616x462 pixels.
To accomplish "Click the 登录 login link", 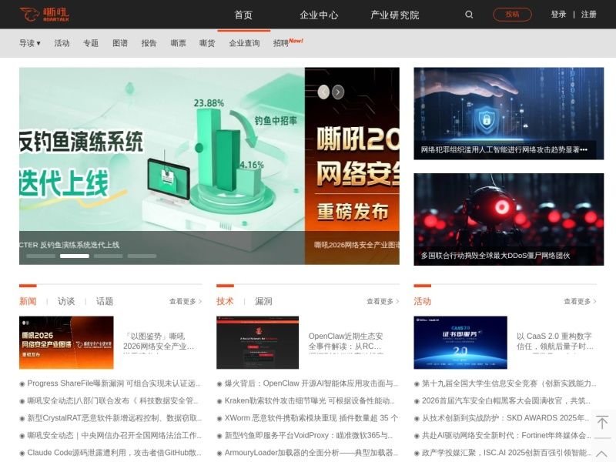I will 558,15.
